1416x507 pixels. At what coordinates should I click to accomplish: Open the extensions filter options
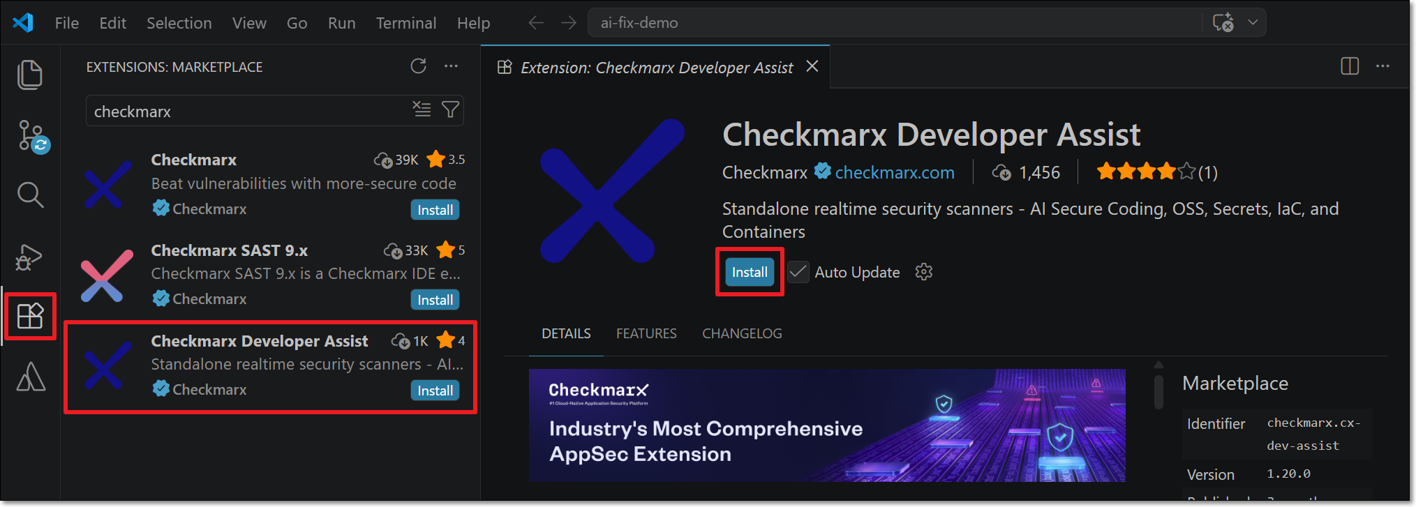coord(451,109)
